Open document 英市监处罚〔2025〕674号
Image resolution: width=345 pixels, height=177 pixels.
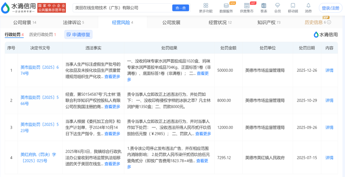[40, 70]
